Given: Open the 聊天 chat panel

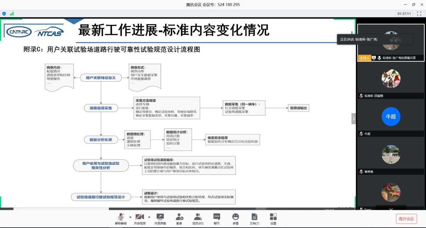Looking at the screenshot, I should point(217,217).
